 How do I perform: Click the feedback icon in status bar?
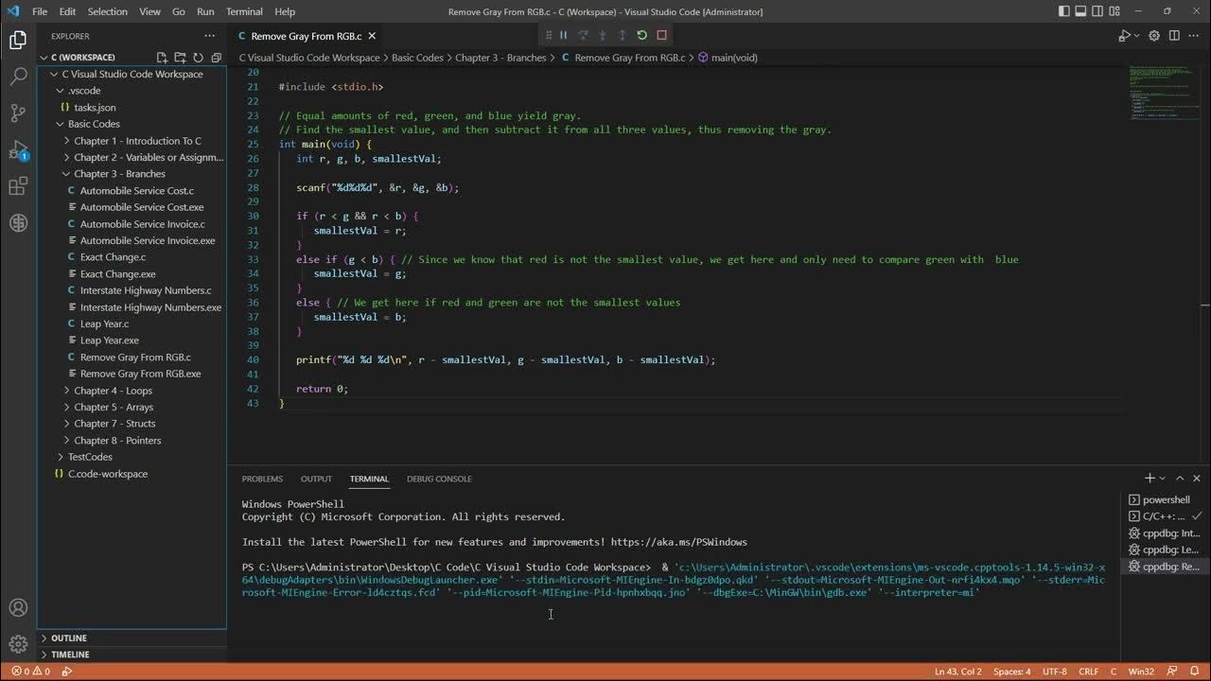pyautogui.click(x=1170, y=672)
